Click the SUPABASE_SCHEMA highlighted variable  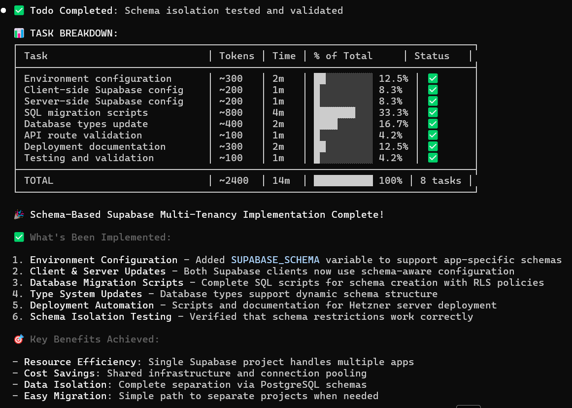click(x=275, y=260)
